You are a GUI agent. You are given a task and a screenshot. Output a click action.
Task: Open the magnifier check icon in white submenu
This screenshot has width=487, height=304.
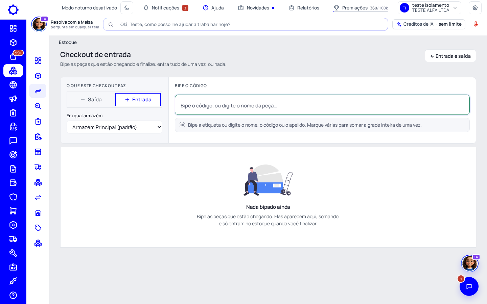(38, 106)
